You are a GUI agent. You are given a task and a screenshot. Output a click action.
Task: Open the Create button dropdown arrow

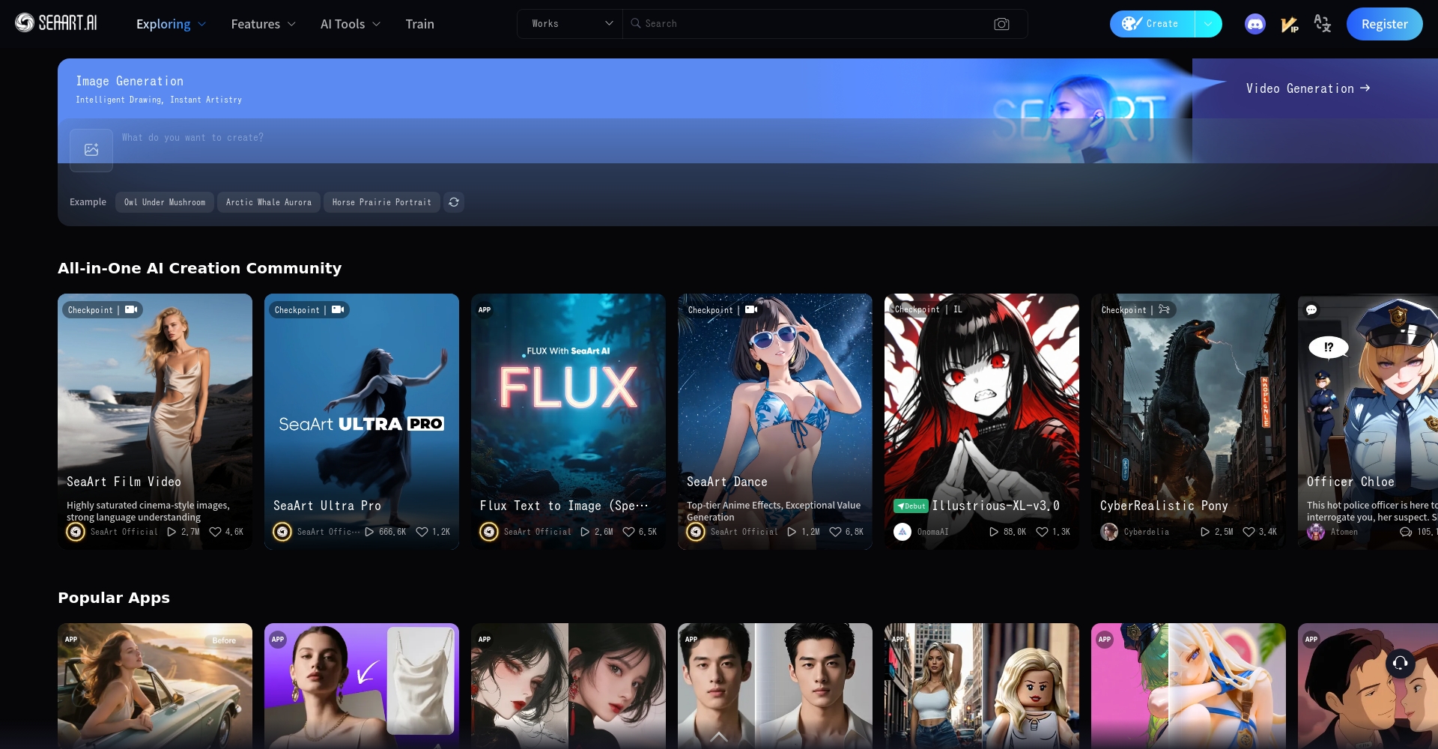[1208, 24]
